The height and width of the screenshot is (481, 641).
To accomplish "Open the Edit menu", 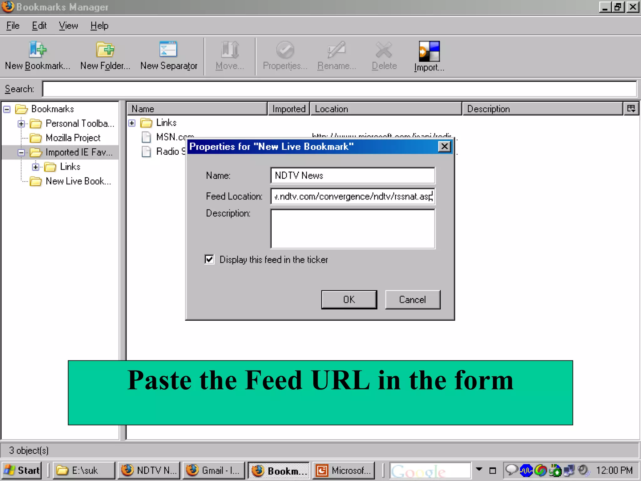I will click(39, 25).
